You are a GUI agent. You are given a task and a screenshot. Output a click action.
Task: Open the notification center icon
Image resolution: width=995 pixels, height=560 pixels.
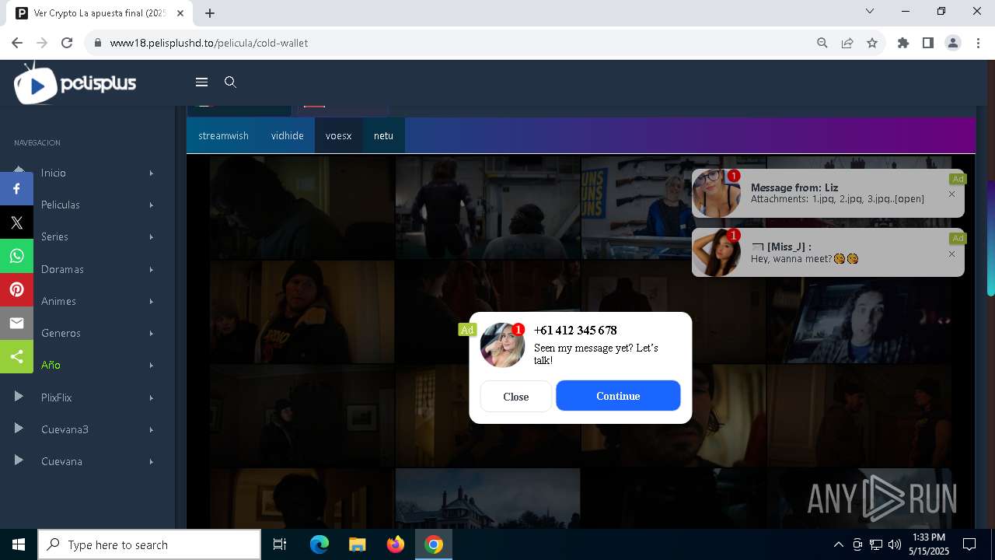tap(969, 544)
